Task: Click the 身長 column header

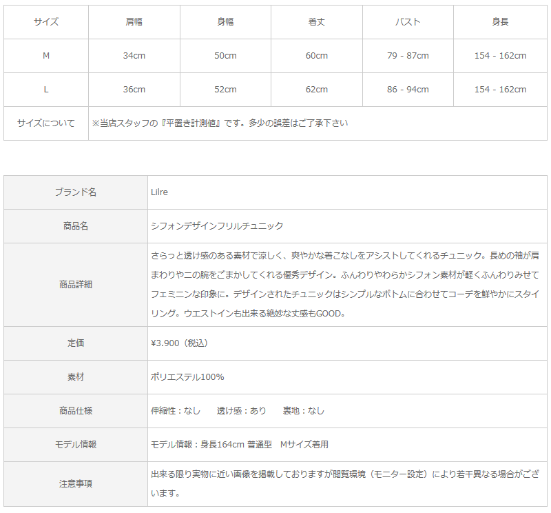Action: pos(500,22)
